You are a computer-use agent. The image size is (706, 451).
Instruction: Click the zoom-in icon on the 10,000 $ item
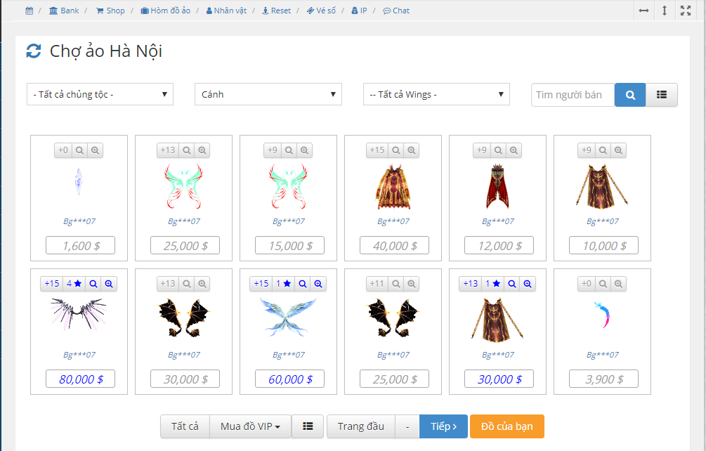pos(618,150)
